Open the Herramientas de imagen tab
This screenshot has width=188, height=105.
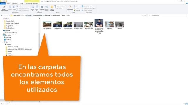click(x=32, y=3)
